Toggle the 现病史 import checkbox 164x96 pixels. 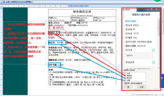125,76
